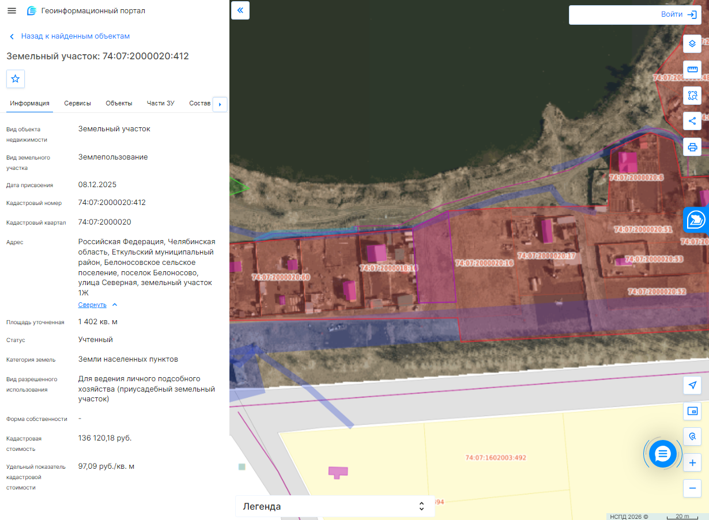Image resolution: width=709 pixels, height=520 pixels.
Task: Switch to the Информация tab
Action: pyautogui.click(x=29, y=103)
